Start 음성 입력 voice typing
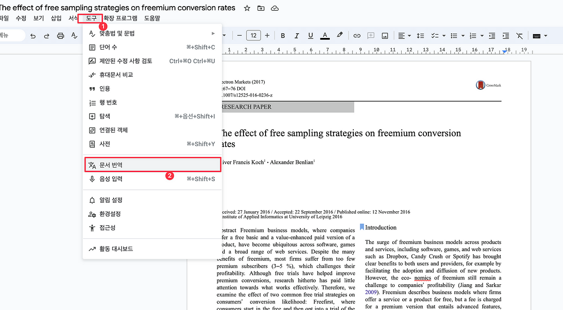 click(151, 179)
